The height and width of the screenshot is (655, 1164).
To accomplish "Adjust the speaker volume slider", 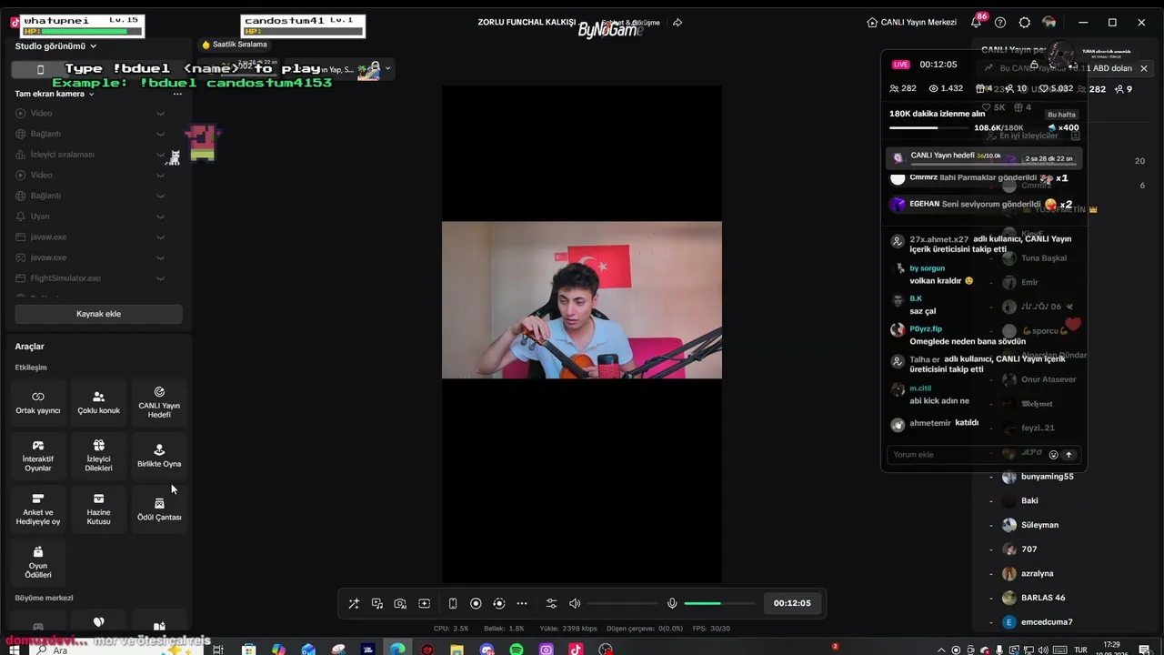I will coord(623,603).
